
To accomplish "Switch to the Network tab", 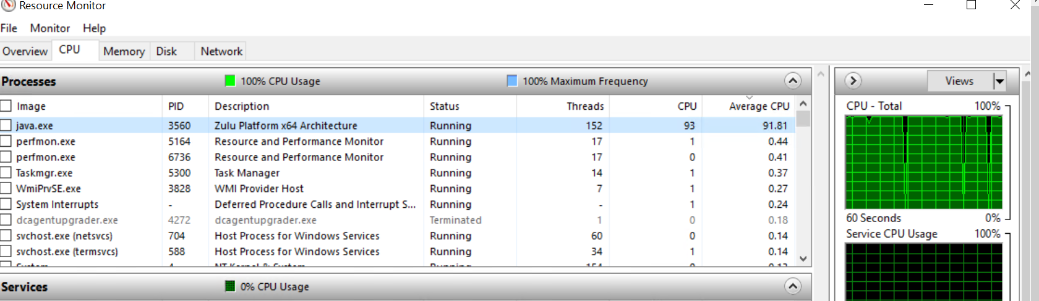I will click(221, 51).
